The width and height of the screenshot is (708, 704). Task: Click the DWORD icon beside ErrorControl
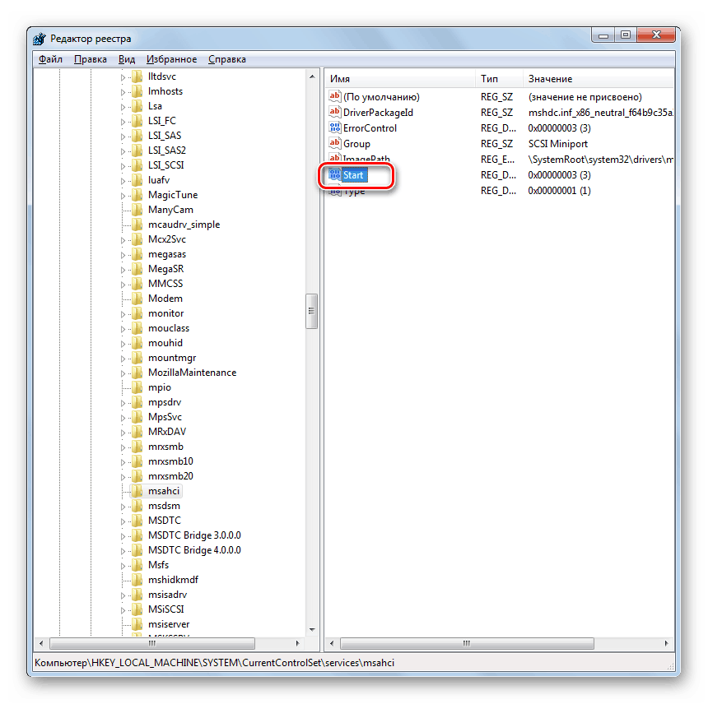click(x=337, y=127)
